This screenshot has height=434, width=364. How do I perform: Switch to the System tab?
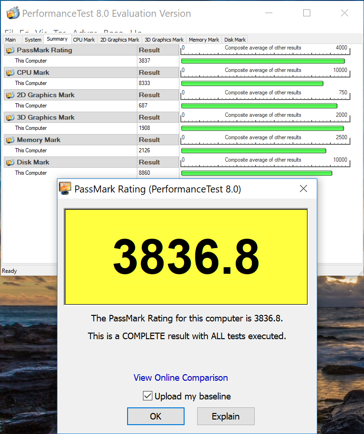(x=33, y=40)
